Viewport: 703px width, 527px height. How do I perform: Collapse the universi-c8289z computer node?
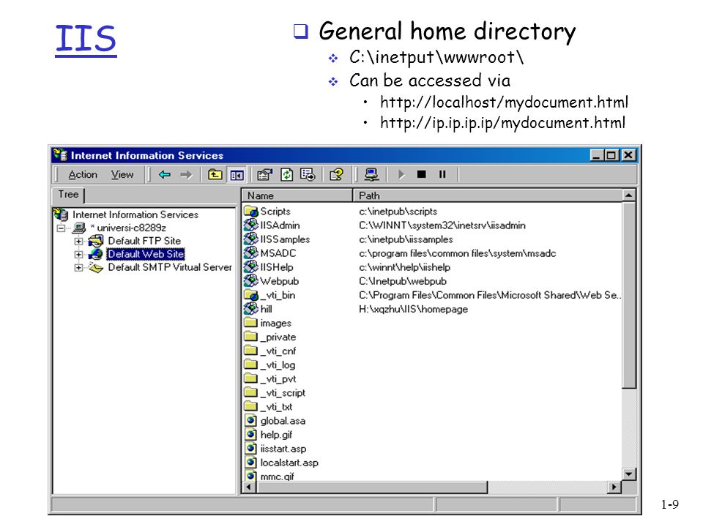pyautogui.click(x=61, y=228)
